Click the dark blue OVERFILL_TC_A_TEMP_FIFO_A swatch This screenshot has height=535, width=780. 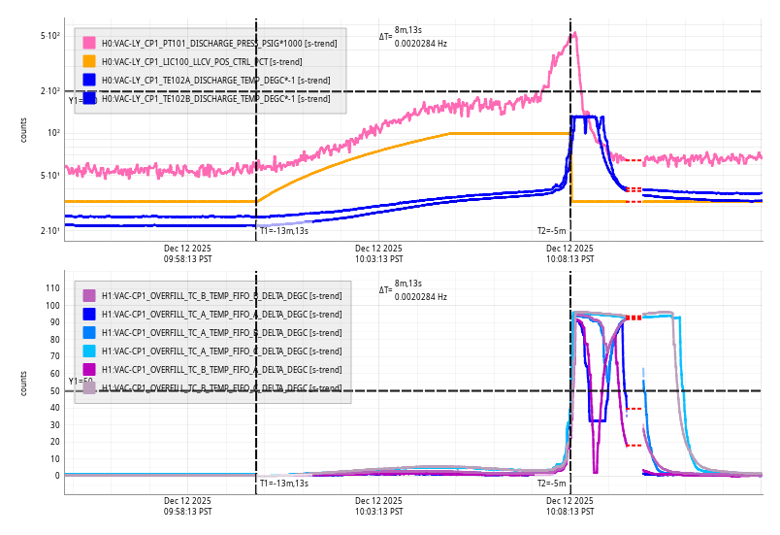tap(89, 314)
